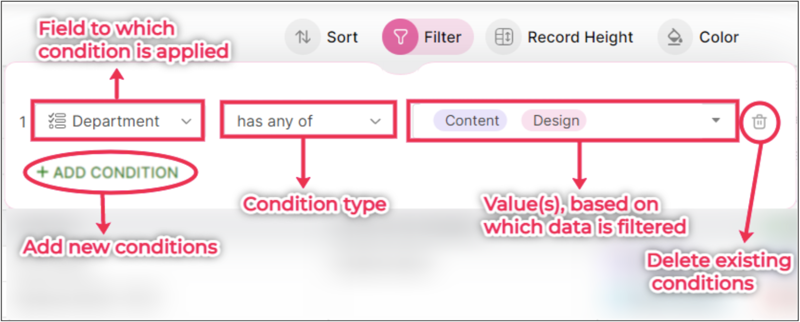Screen dimensions: 800x322
Task: Open the filter values dropdown caret
Action: [x=716, y=120]
